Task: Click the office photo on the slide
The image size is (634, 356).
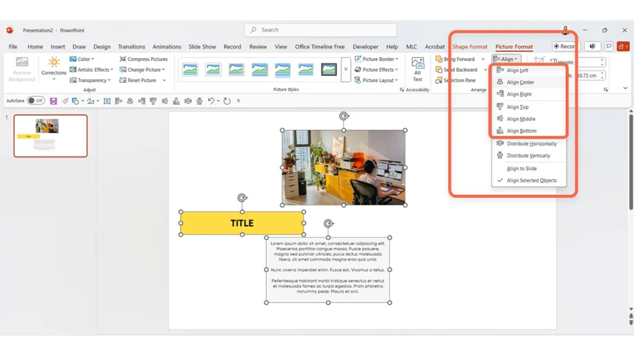Action: tap(343, 167)
